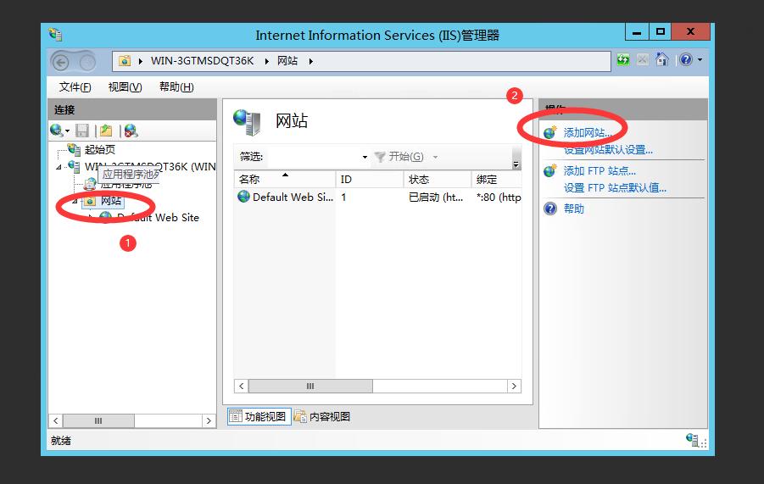Click WIN-3GTMSDQT36K breadcrumb in address bar
The width and height of the screenshot is (764, 484).
click(202, 61)
